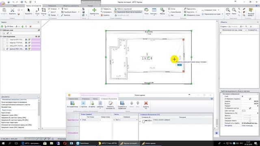This screenshot has height=146, width=260.
Task: Collapse the Слои подложки section
Action: [1, 36]
